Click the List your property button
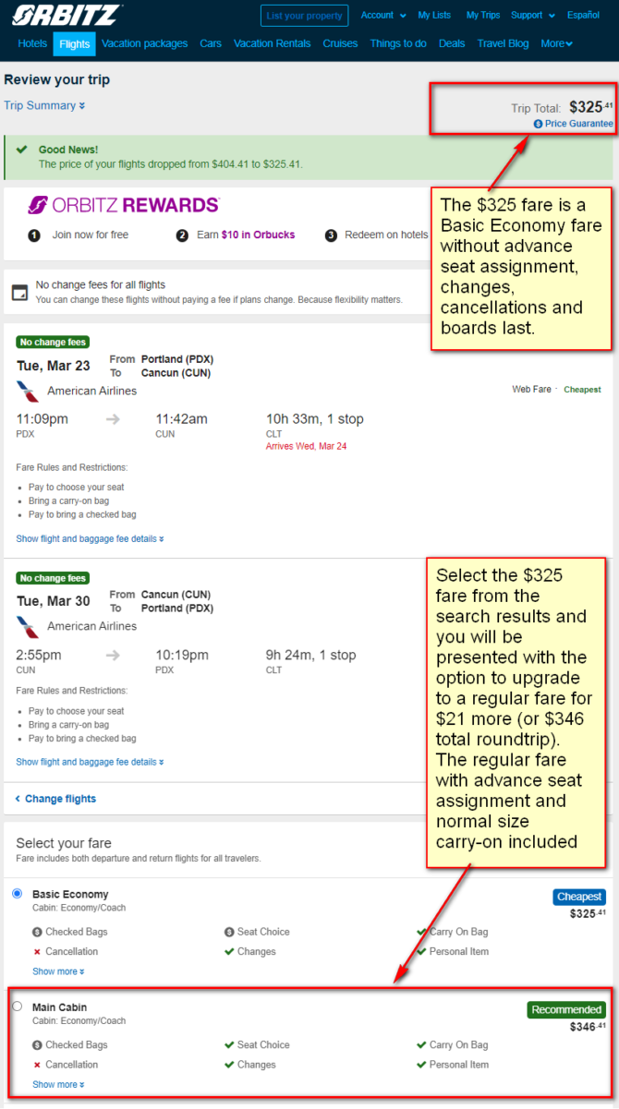This screenshot has width=619, height=1109. 305,16
